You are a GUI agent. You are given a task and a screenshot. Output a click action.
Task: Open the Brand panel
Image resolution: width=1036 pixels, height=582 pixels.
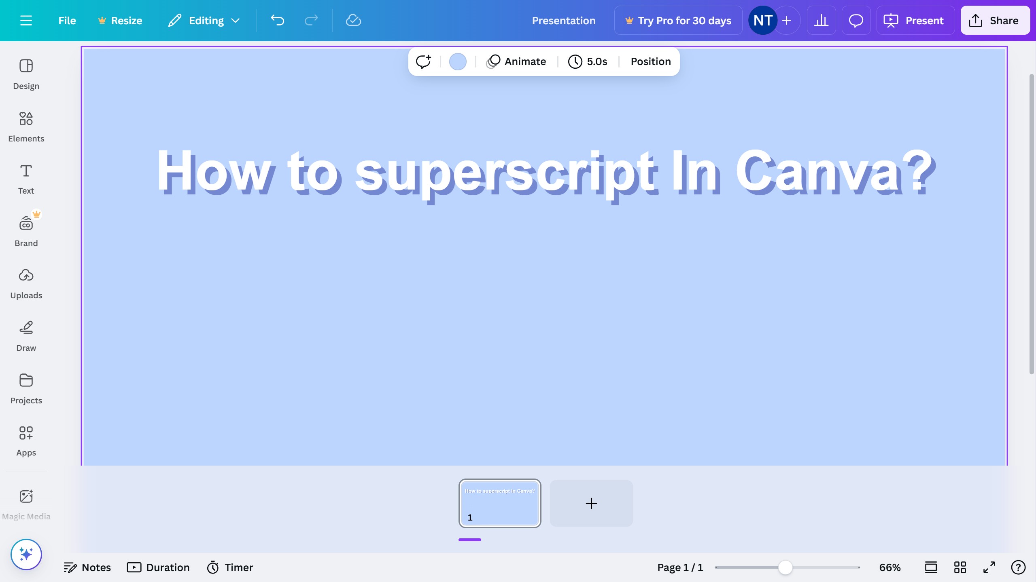click(x=26, y=230)
